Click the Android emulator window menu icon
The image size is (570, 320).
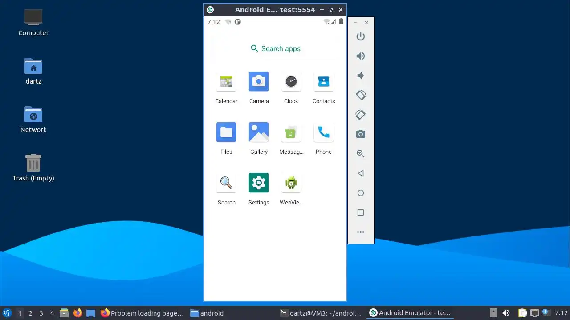point(210,10)
